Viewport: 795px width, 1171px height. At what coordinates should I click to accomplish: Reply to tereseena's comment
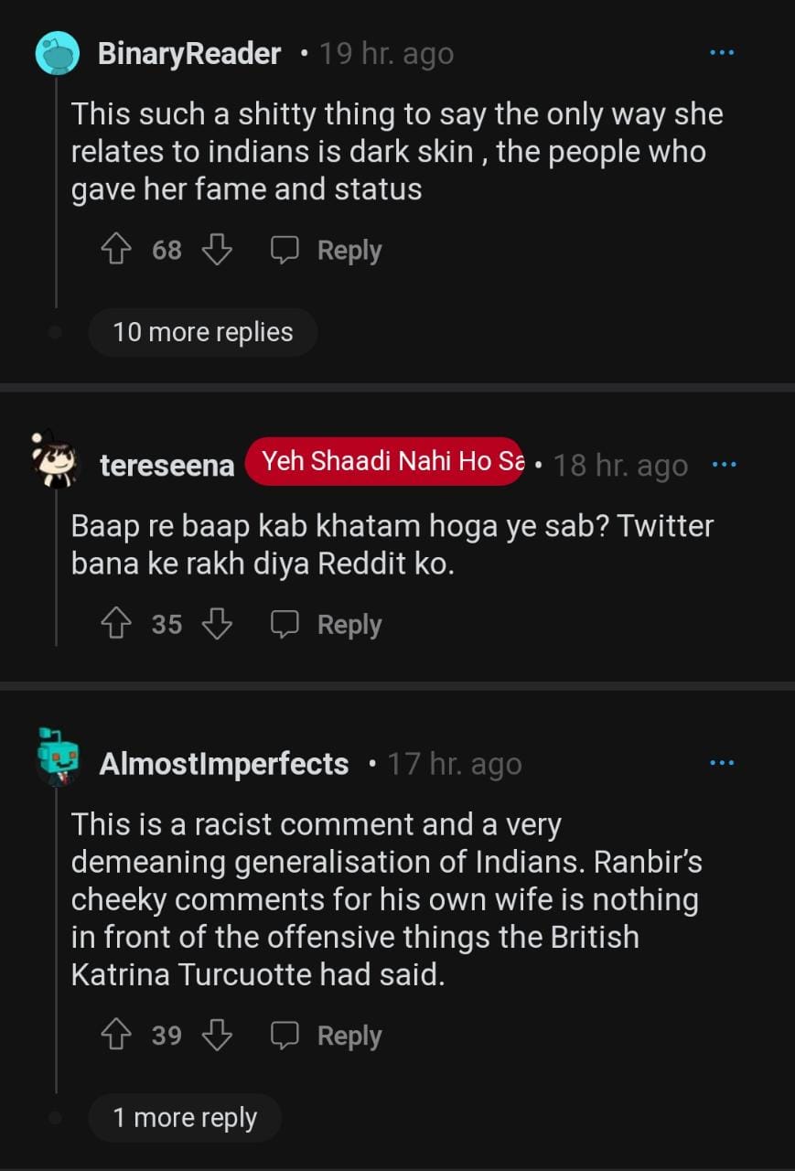coord(326,624)
